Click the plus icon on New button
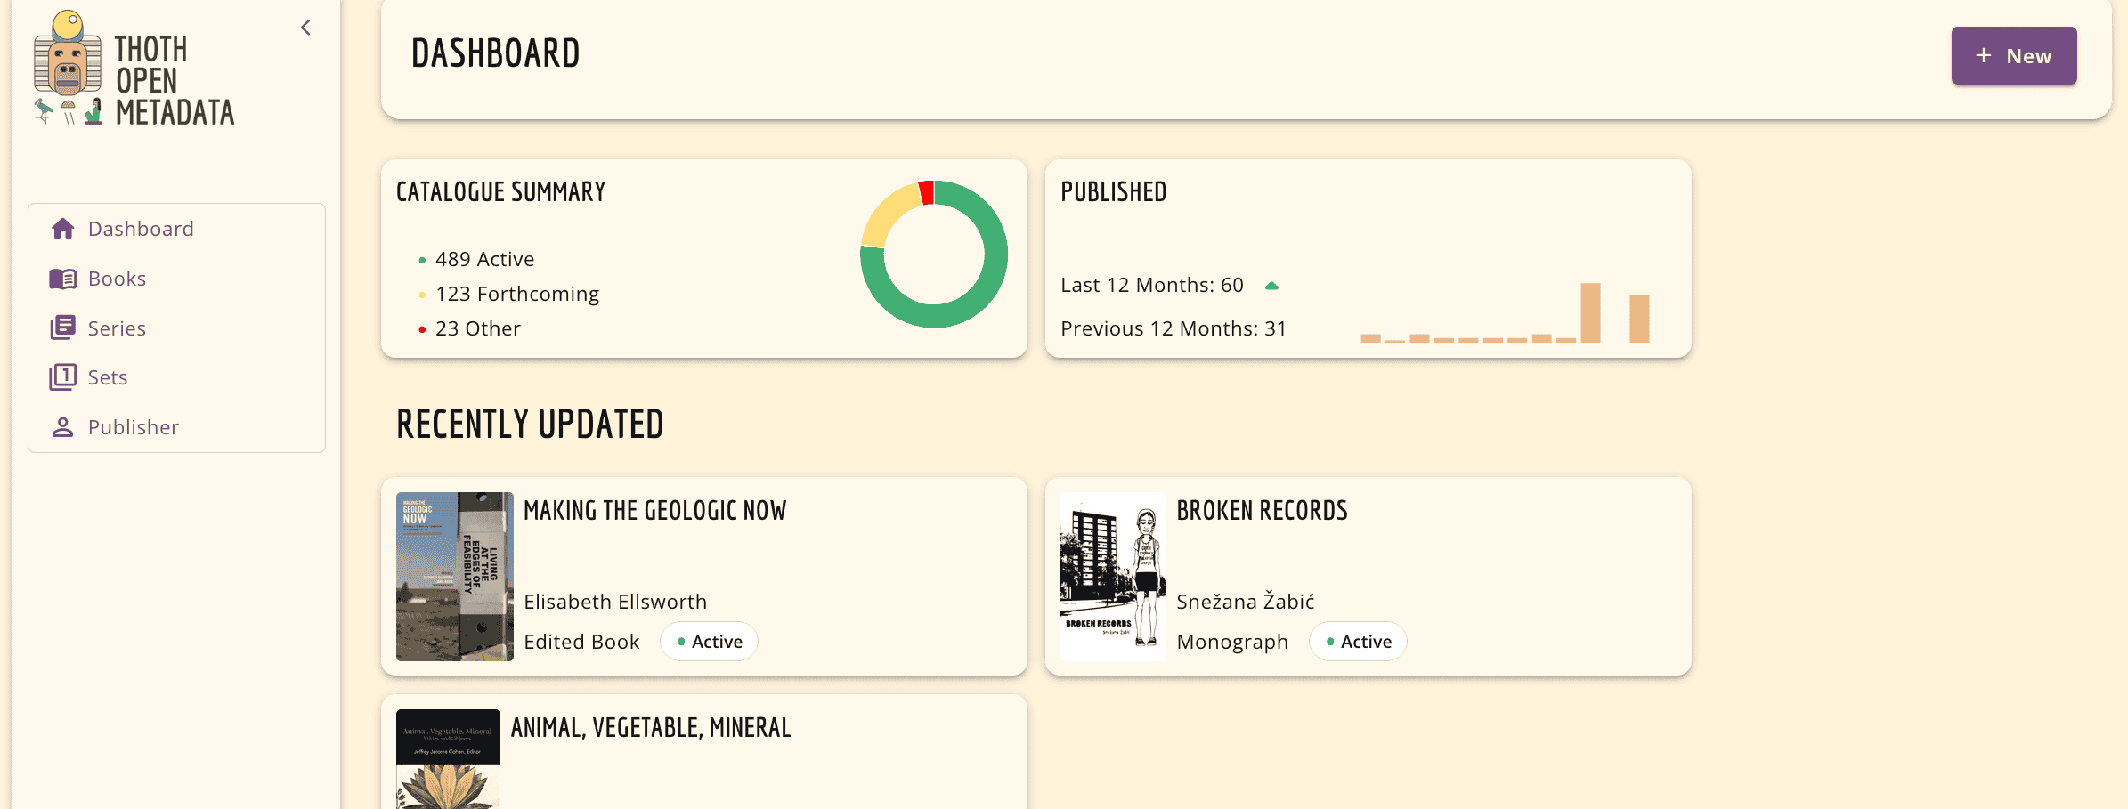Viewport: 2128px width, 809px height. point(1984,56)
